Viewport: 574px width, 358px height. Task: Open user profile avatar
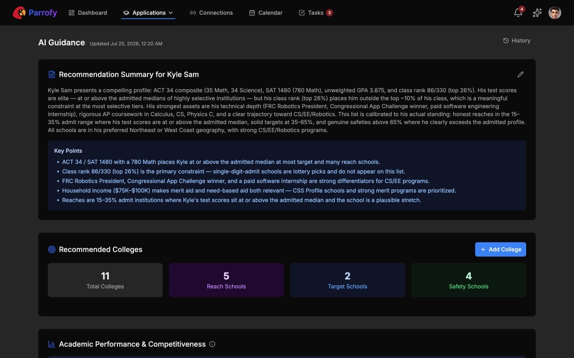[555, 13]
